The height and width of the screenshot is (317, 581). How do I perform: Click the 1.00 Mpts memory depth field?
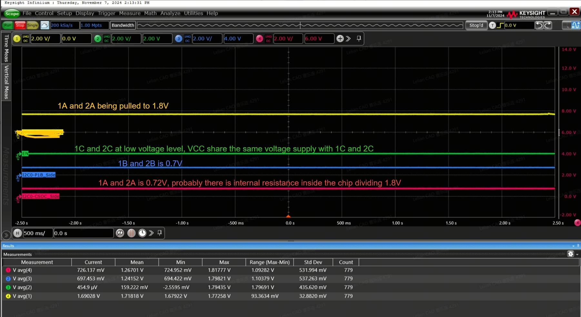[94, 25]
